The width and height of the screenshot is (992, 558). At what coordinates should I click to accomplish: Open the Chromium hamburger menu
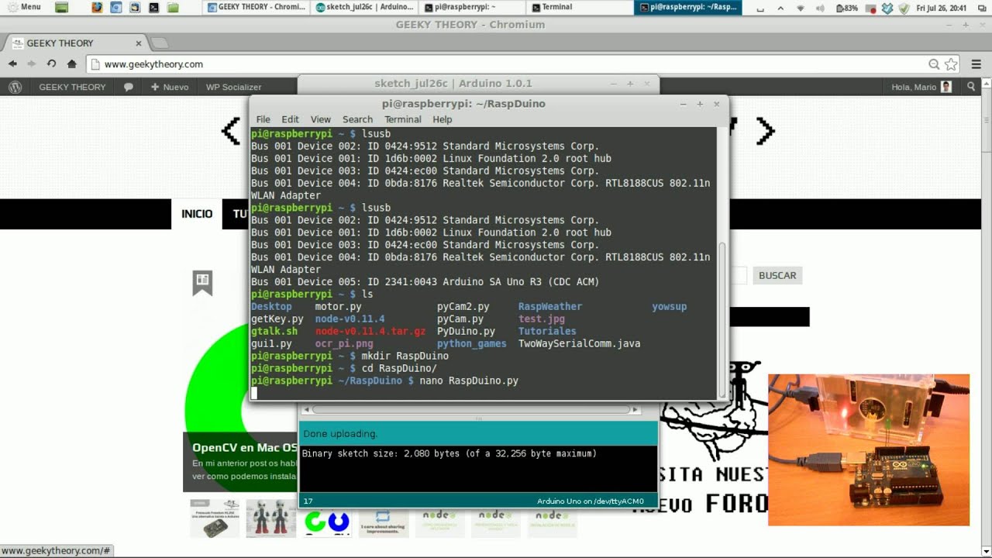pyautogui.click(x=977, y=64)
